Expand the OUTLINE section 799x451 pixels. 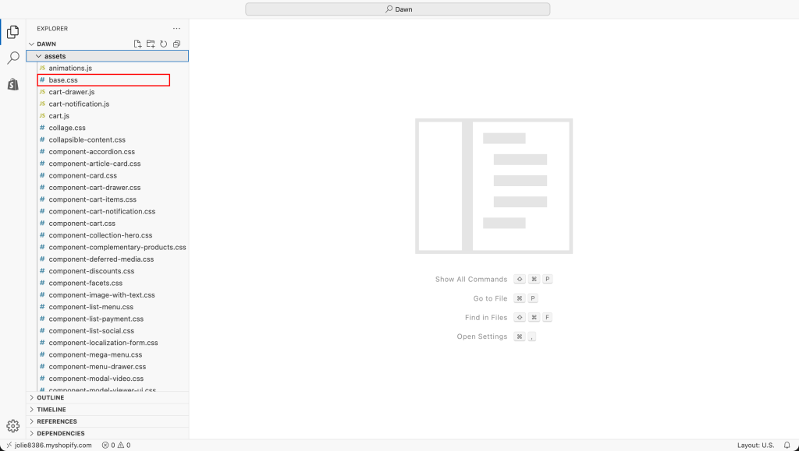pos(51,397)
